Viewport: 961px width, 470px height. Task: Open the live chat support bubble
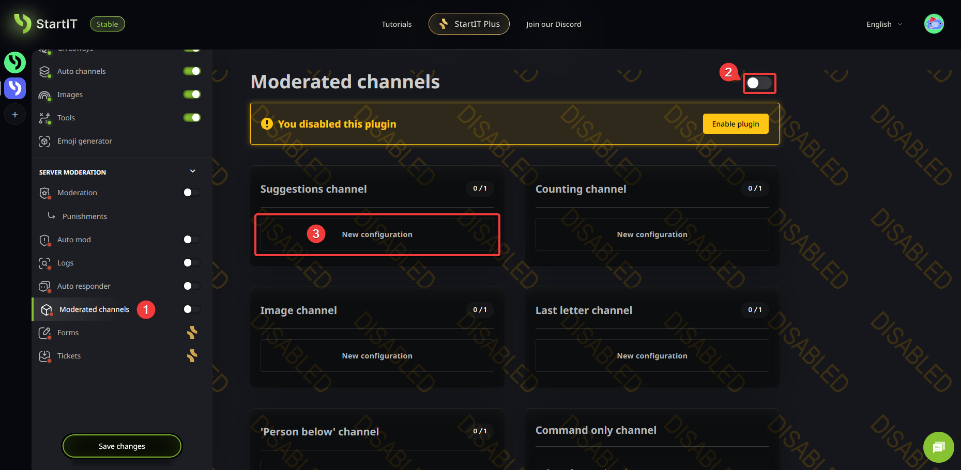[938, 447]
